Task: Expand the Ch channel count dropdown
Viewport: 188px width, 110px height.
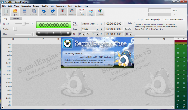Action: click(x=97, y=34)
